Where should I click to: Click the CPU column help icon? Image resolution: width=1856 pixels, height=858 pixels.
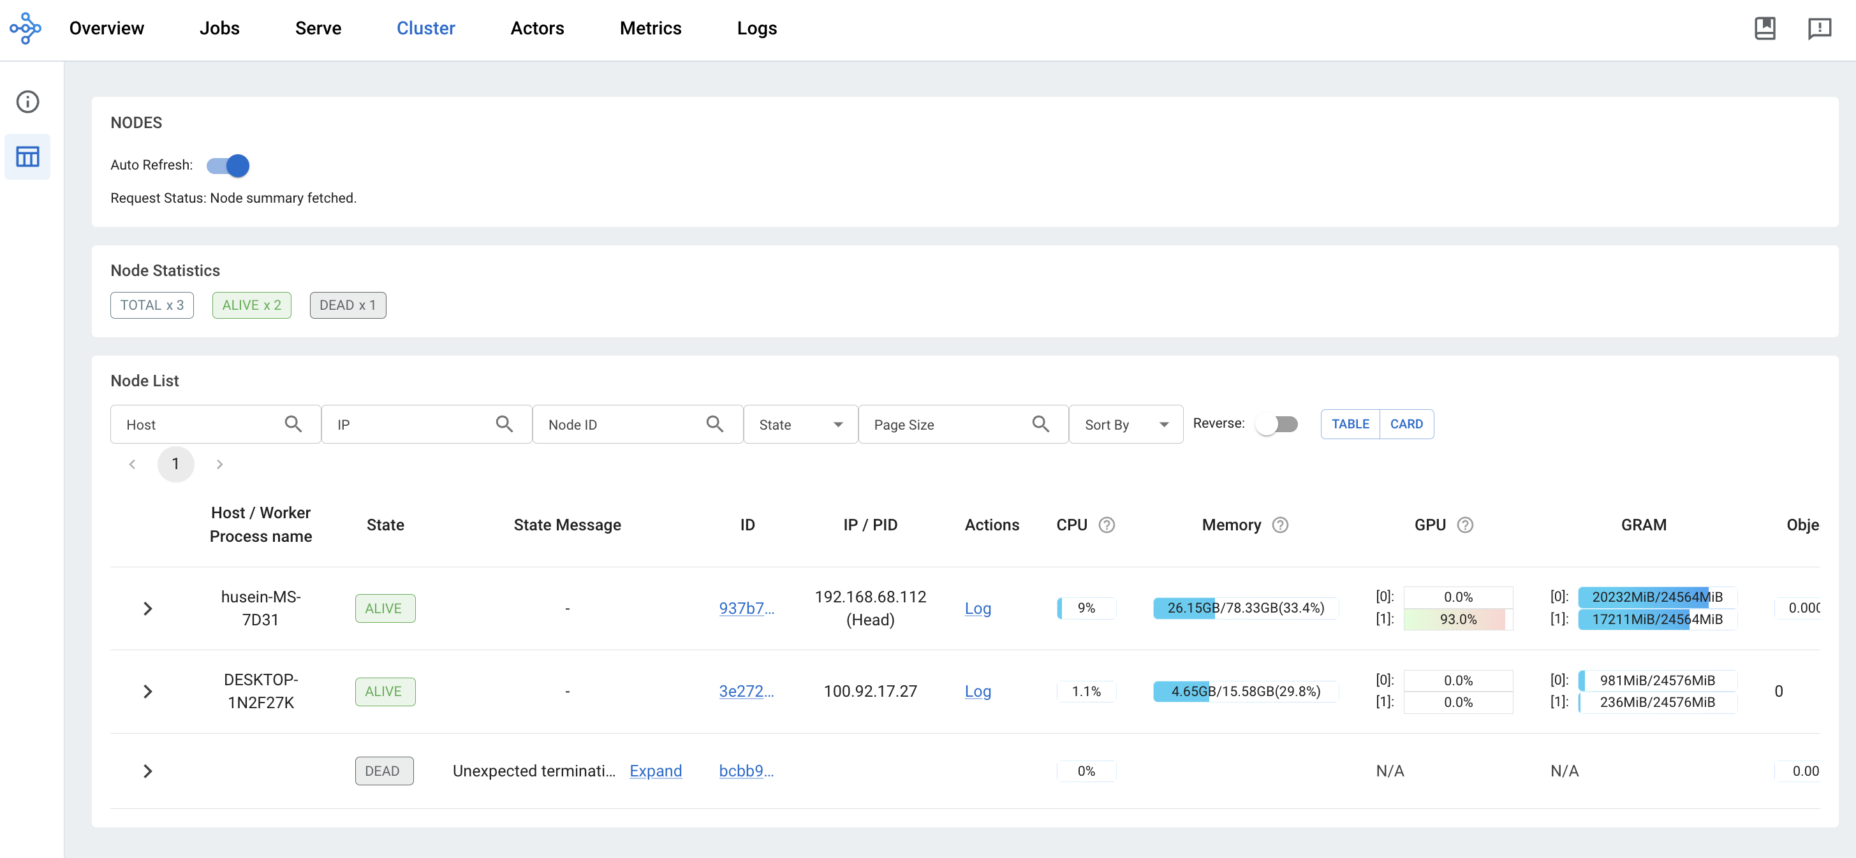pos(1107,525)
